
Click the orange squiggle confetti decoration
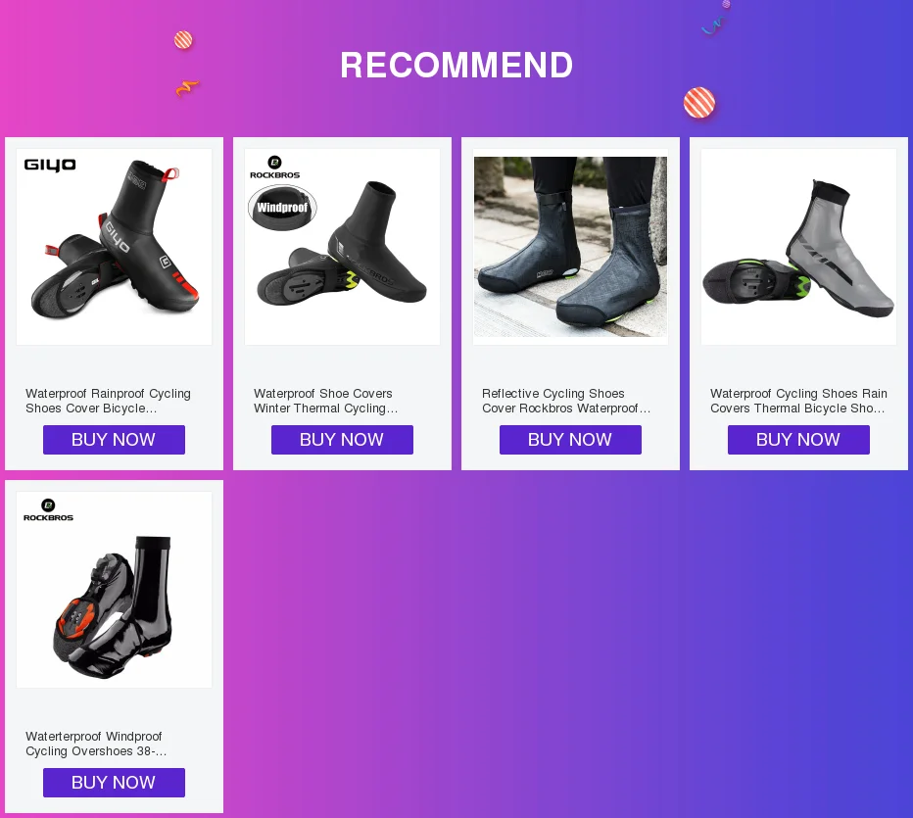coord(187,88)
